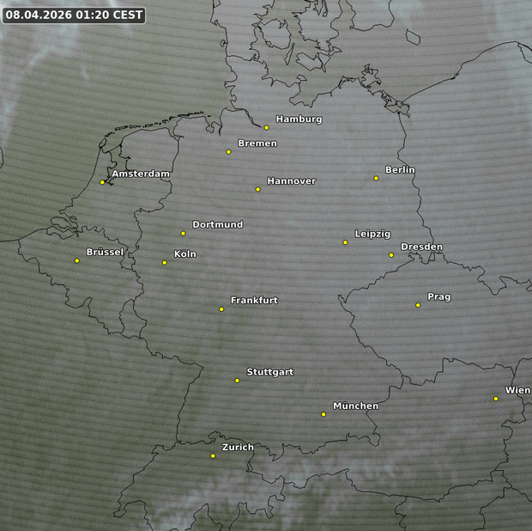The height and width of the screenshot is (531, 532).
Task: Click the yellow dot for Amsterdam
Action: 102,181
